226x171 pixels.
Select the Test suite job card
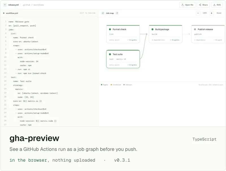tap(123, 59)
